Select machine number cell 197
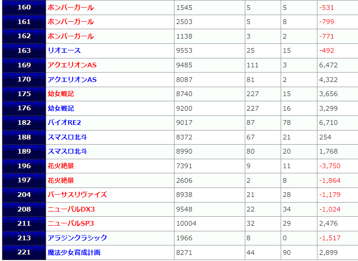This screenshot has height=261, width=358. tap(24, 180)
